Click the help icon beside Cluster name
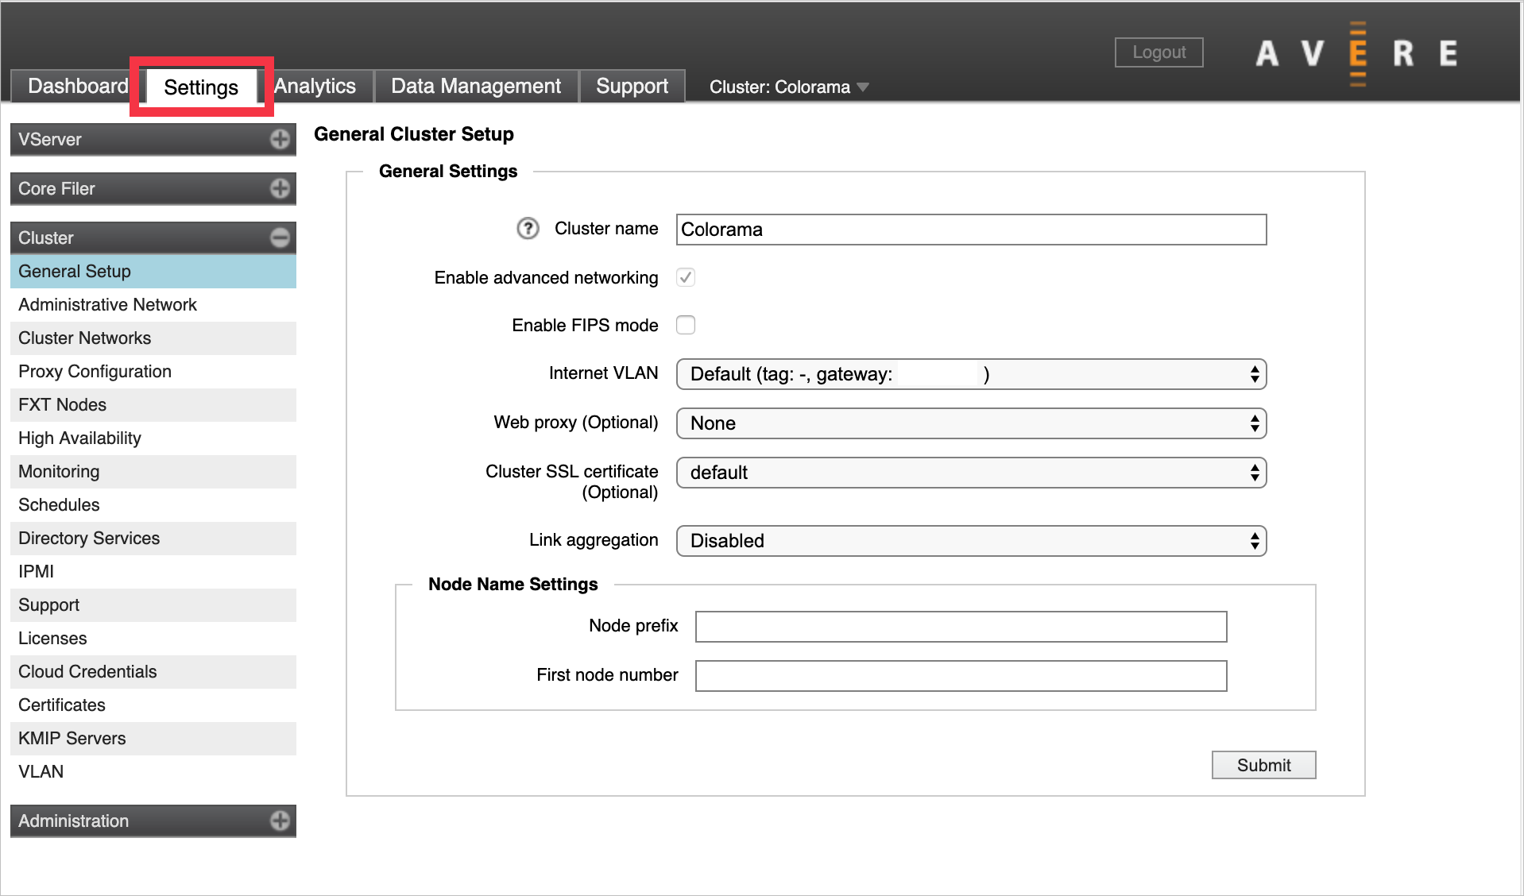This screenshot has width=1524, height=896. [x=528, y=229]
